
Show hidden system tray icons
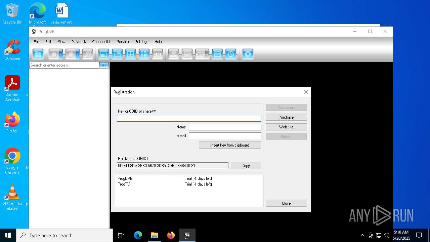tap(362, 235)
